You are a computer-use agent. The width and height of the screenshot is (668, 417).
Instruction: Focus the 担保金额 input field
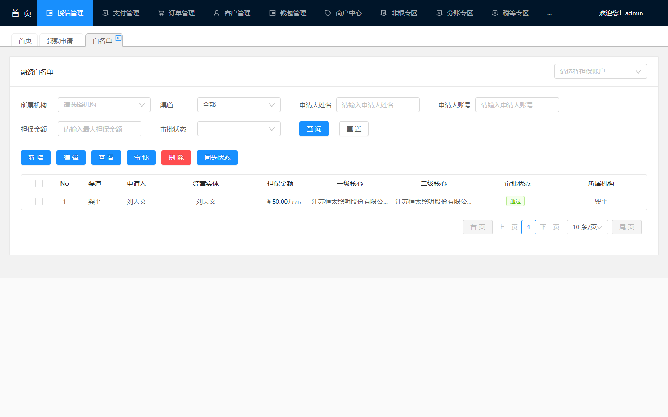point(100,129)
